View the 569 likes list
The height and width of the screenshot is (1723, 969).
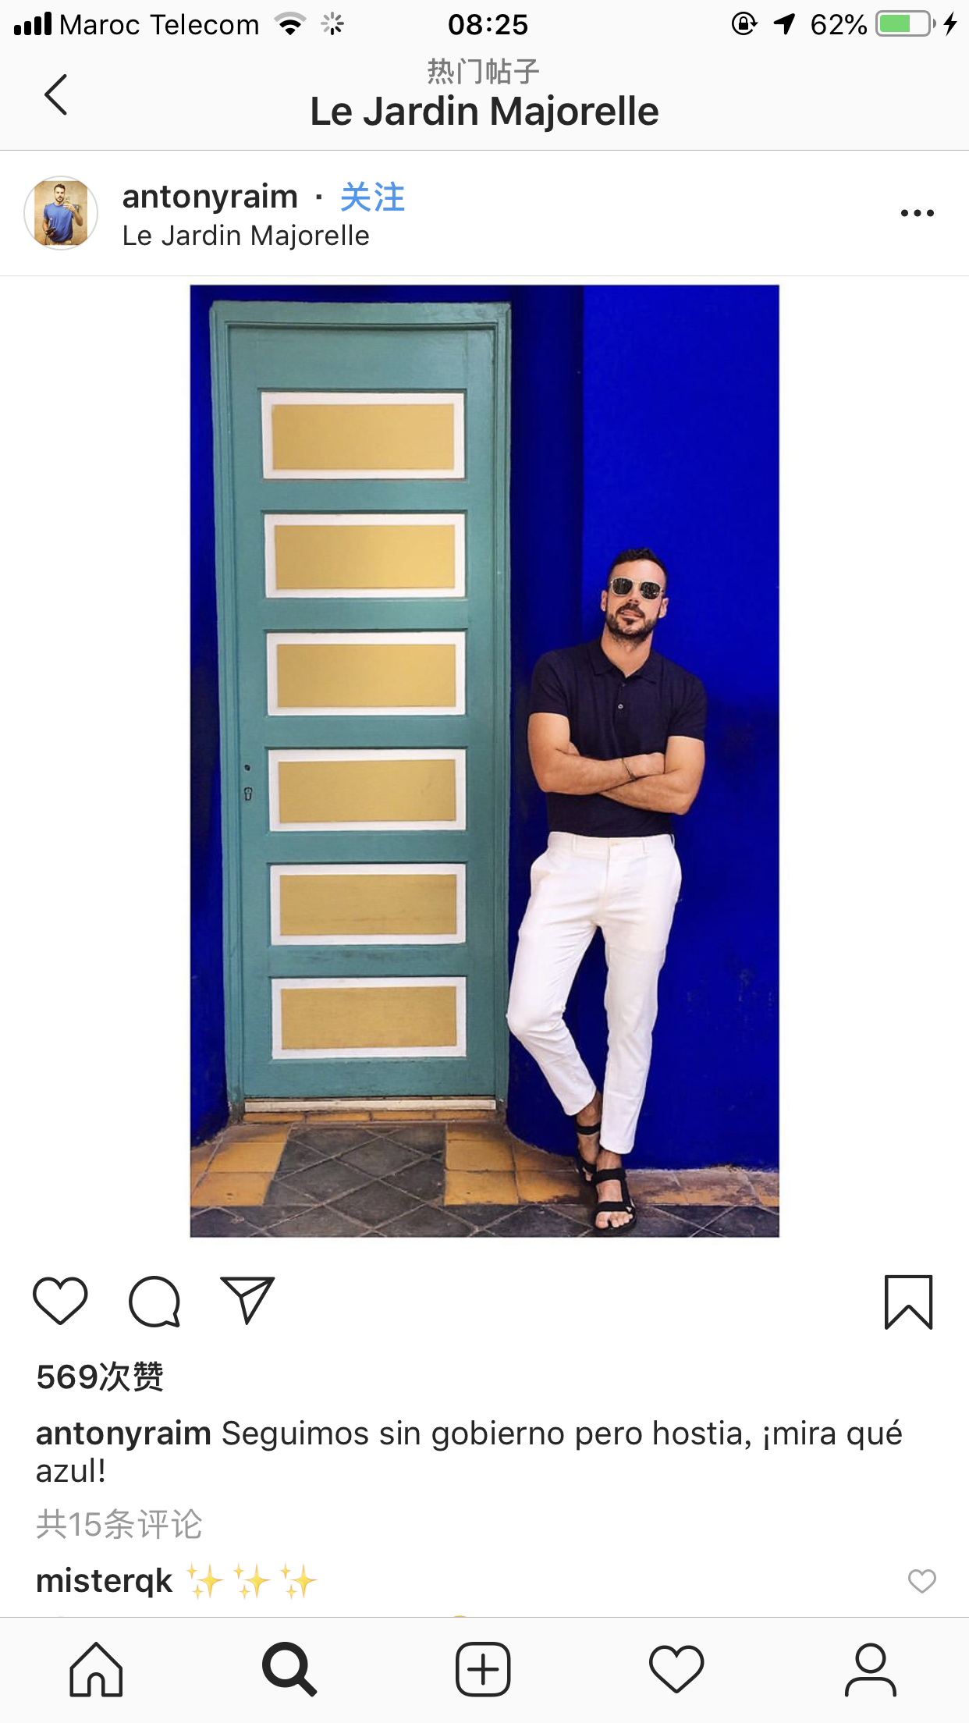[x=100, y=1377]
